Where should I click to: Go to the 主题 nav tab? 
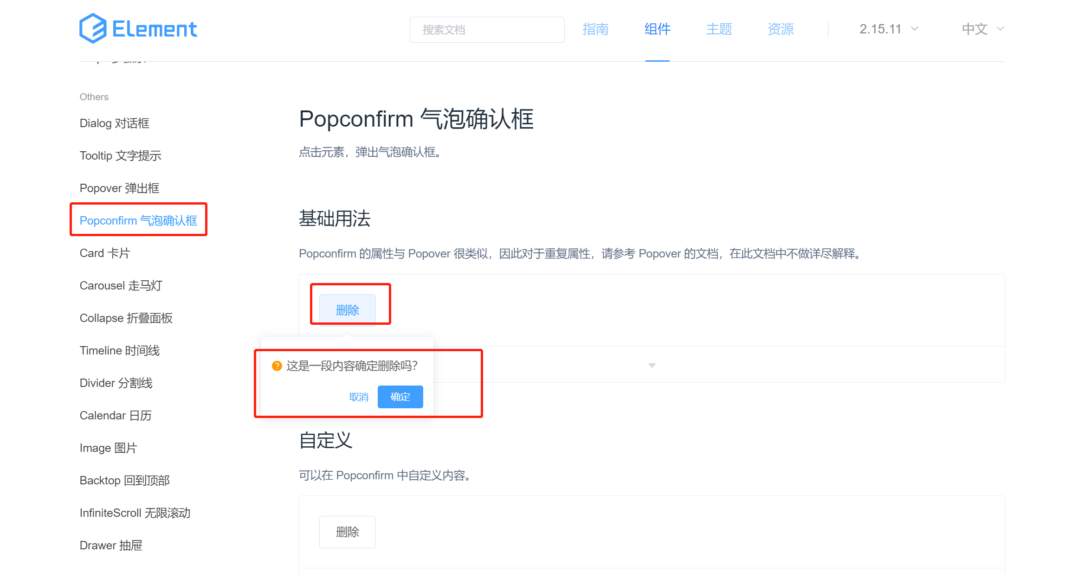click(719, 29)
